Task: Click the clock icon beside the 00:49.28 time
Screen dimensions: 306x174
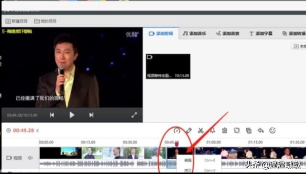Action: pyautogui.click(x=9, y=130)
